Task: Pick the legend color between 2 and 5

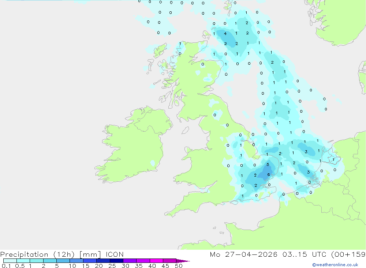Action: 50,261
